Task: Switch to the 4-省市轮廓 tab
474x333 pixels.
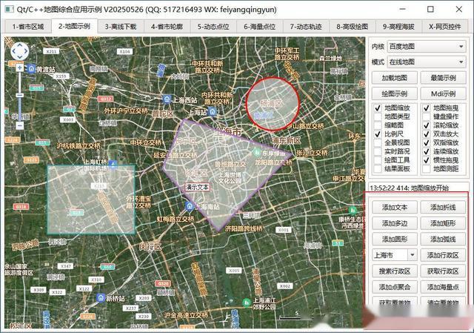Action: 167,27
